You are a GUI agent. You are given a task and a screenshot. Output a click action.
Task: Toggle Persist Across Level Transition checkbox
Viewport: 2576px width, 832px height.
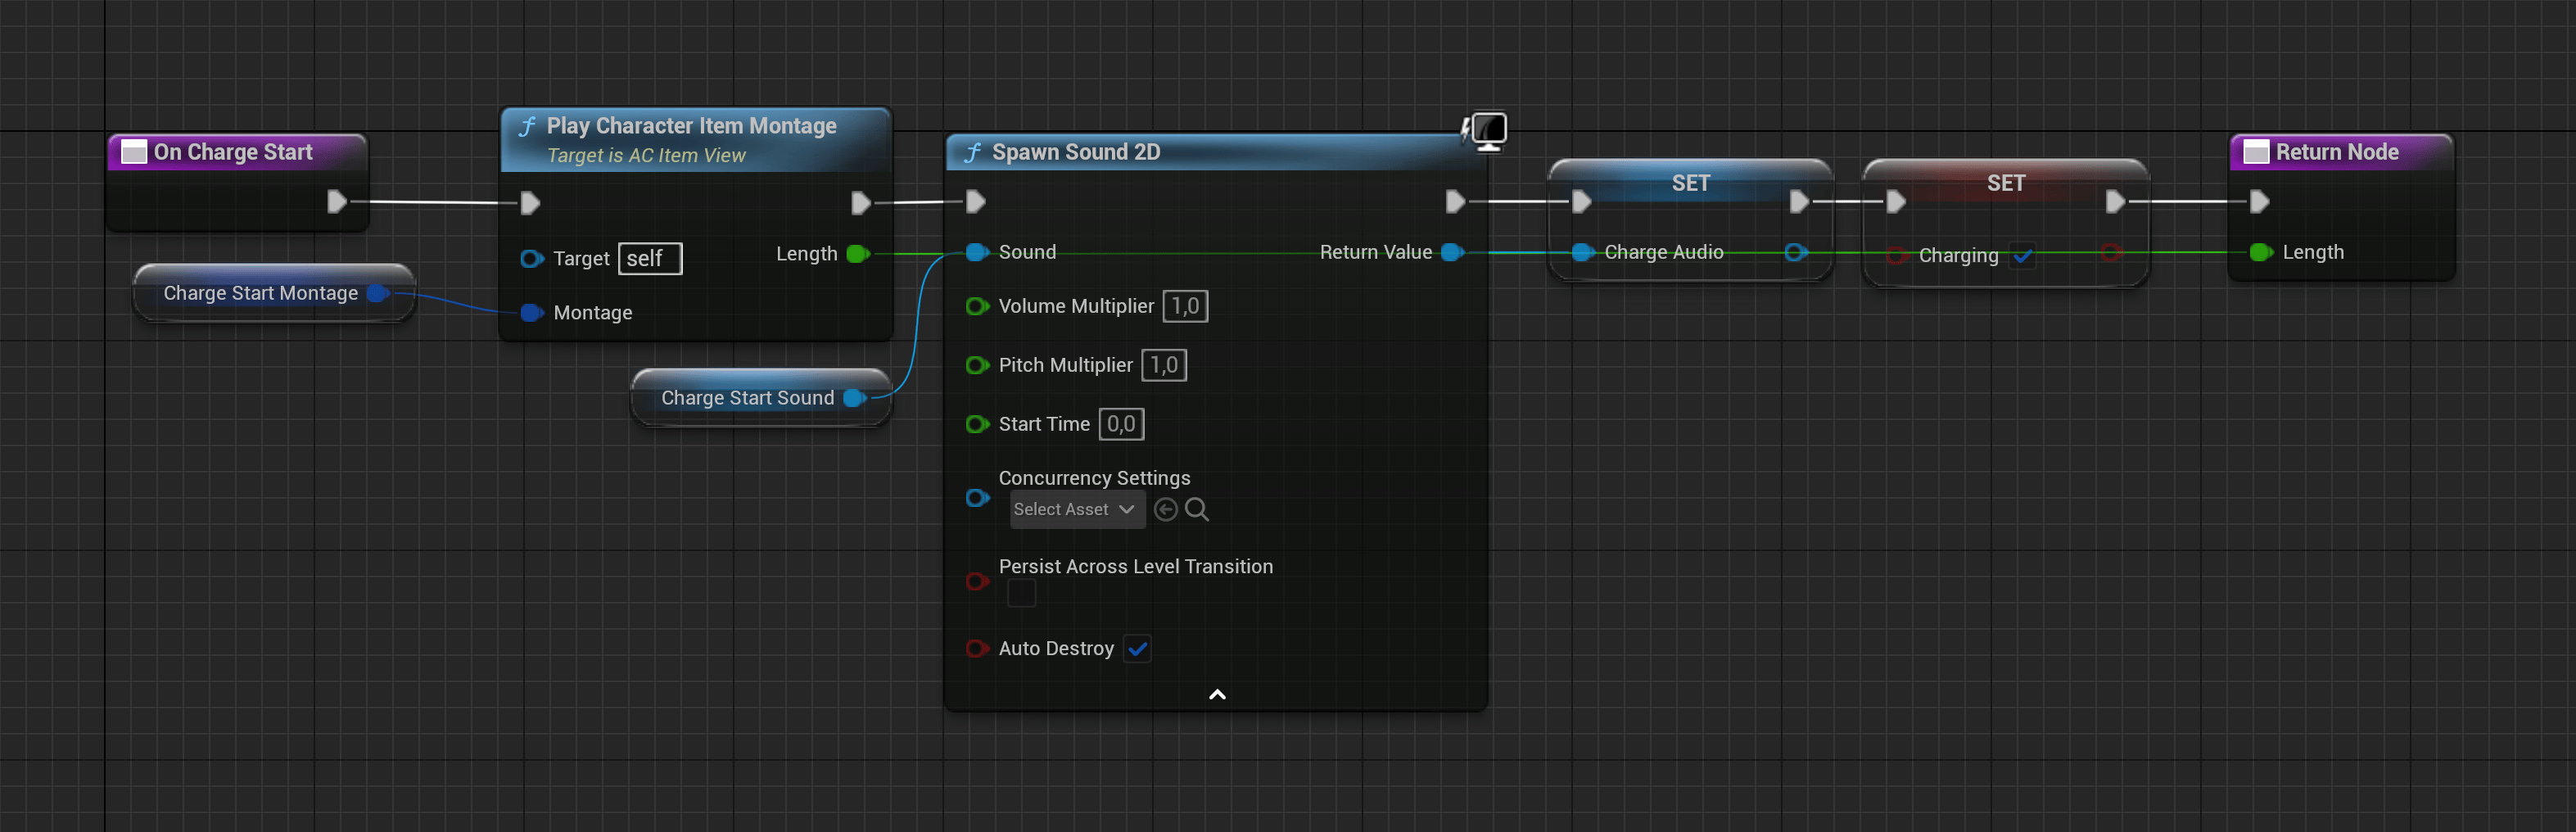tap(1021, 593)
